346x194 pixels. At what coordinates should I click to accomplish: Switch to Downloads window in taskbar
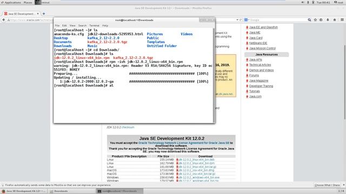72,191
